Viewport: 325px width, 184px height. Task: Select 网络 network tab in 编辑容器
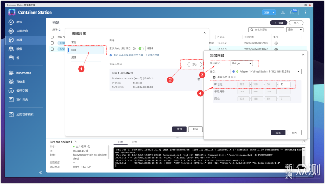coord(86,50)
